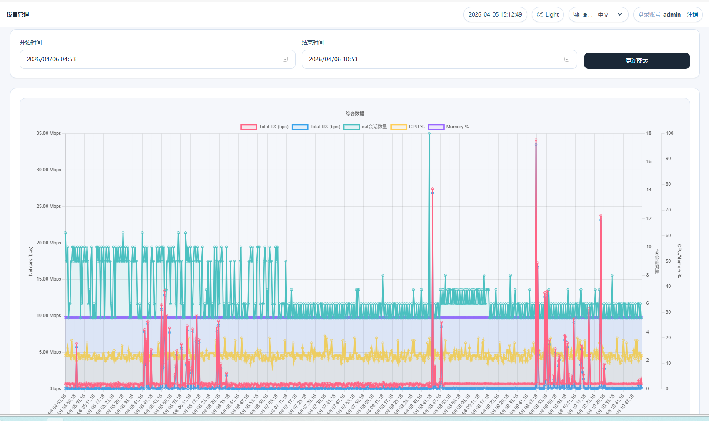Focus the 开始时间 date input field

coord(148,59)
